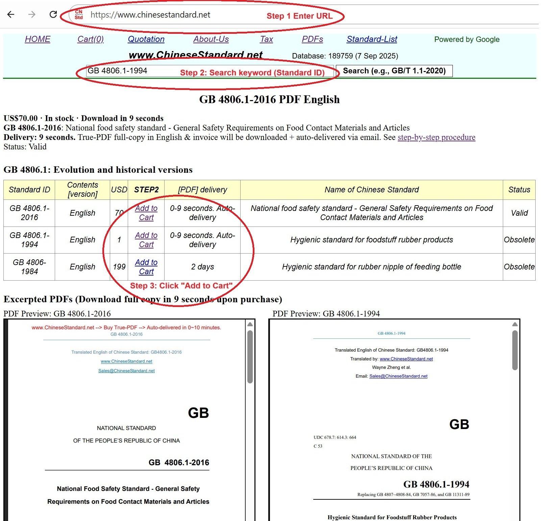
Task: Click scroll-up arrow in left PDF preview
Action: click(x=250, y=325)
